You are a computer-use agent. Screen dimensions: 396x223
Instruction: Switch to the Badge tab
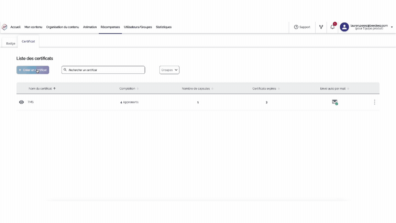click(x=11, y=43)
